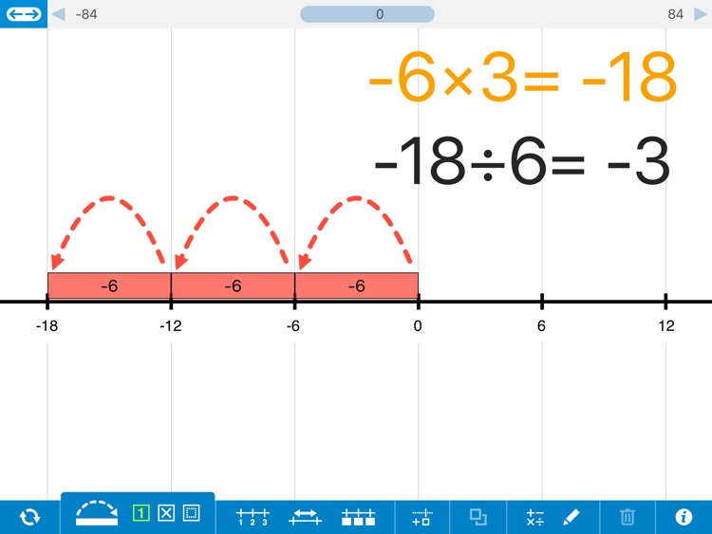Viewport: 712px width, 534px height.
Task: Tap the position slider showing 0
Action: click(x=366, y=14)
